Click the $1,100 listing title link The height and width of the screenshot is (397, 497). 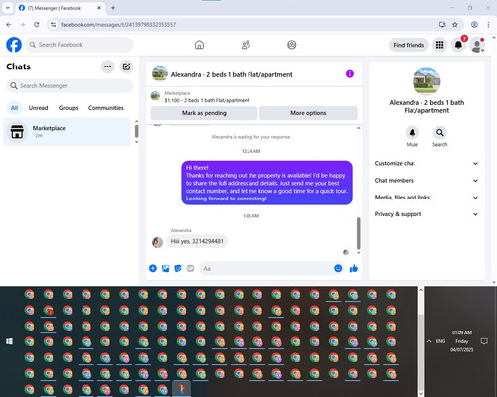click(207, 100)
